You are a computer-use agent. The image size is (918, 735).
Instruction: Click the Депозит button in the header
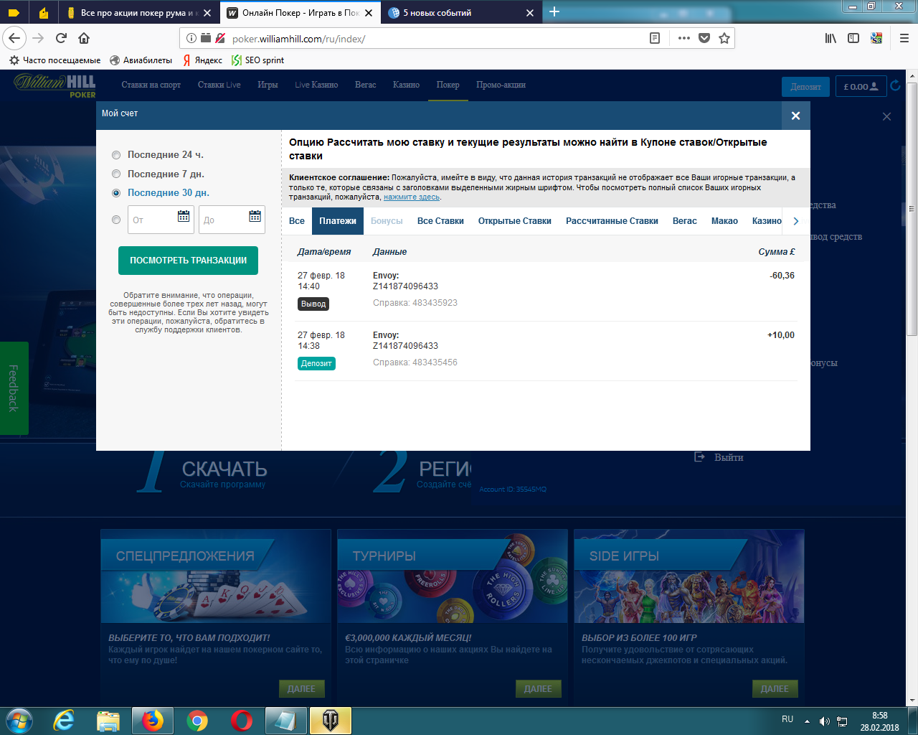pyautogui.click(x=805, y=87)
